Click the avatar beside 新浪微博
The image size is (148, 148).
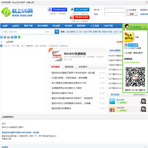pyautogui.click(x=143, y=109)
